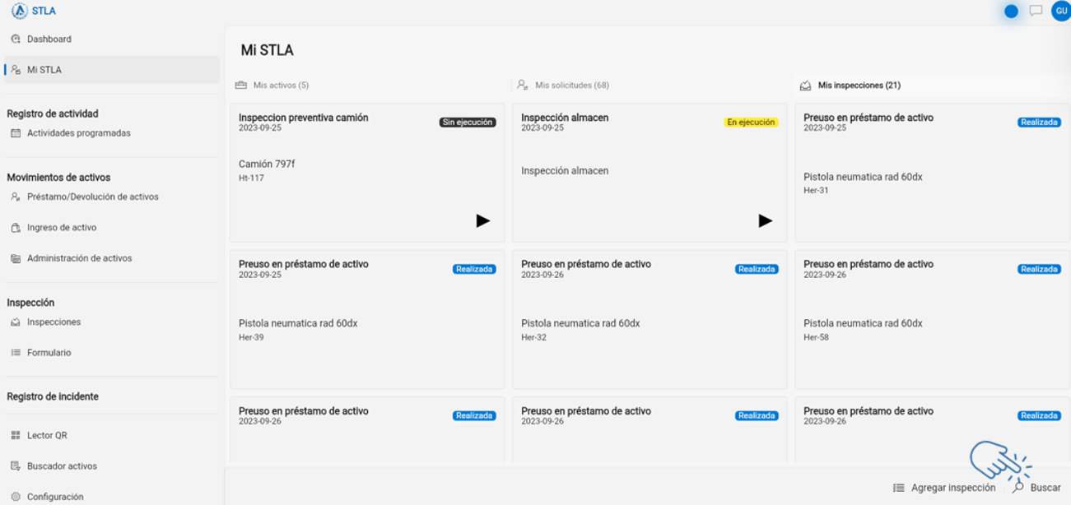Click Agregar inspección button
The image size is (1071, 505).
pos(944,488)
